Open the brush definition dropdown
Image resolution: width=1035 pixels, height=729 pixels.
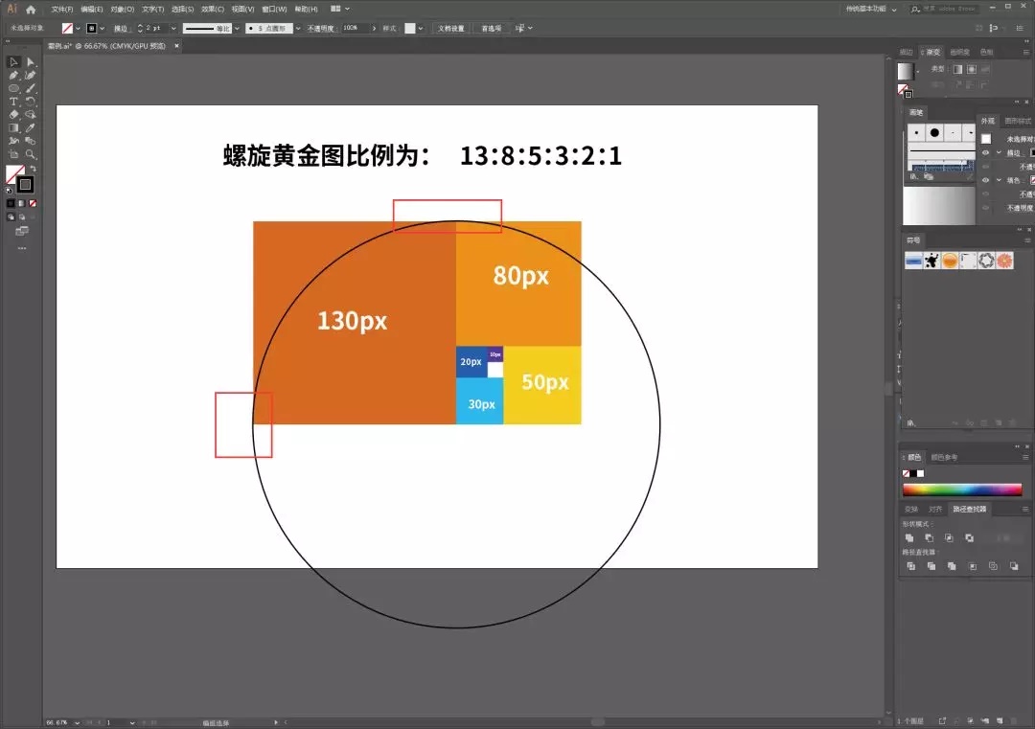(x=298, y=29)
